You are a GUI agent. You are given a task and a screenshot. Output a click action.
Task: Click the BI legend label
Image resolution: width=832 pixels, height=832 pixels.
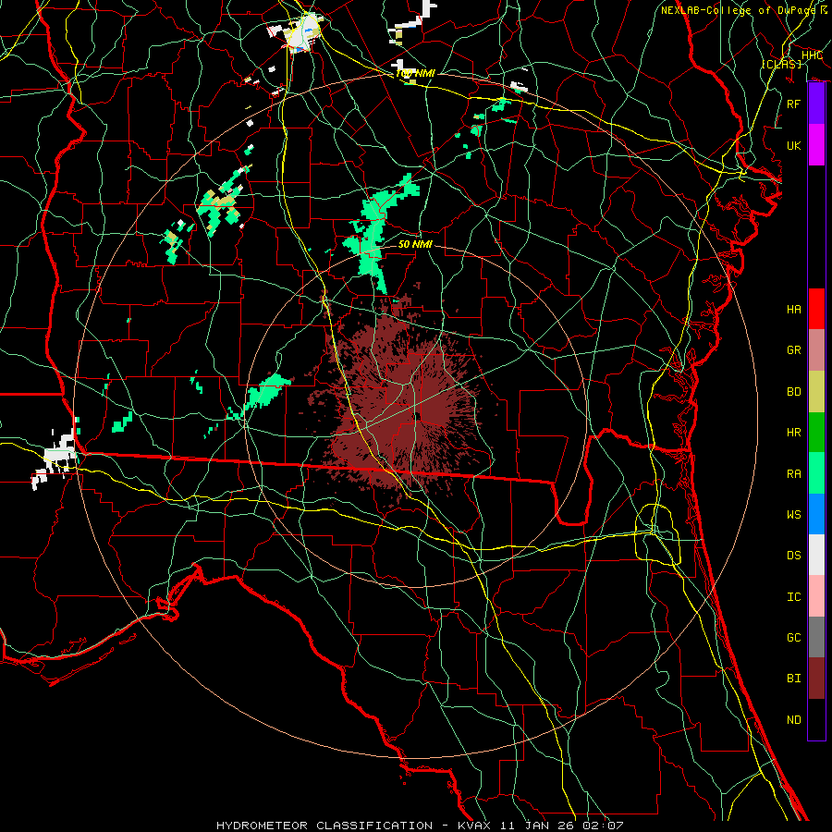794,679
